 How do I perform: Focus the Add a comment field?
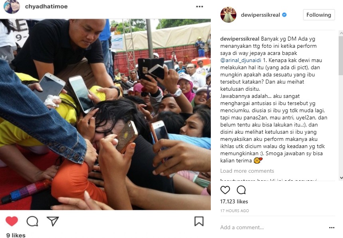[x=273, y=228]
